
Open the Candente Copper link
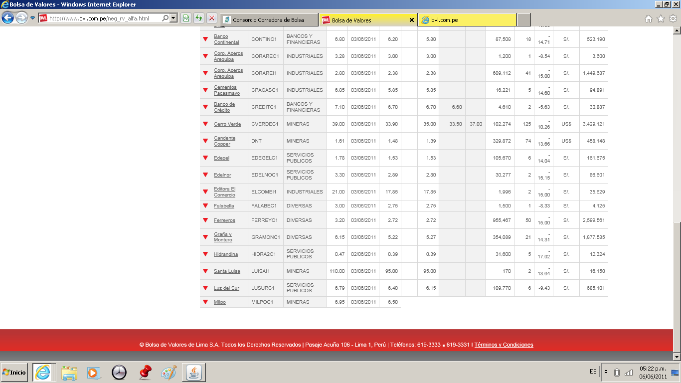coord(224,141)
